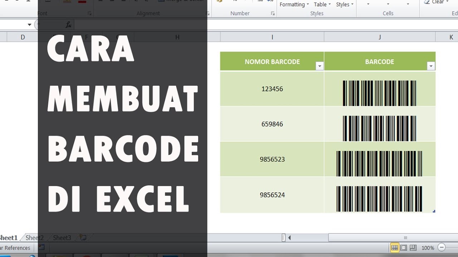Switch to Page Layout view
This screenshot has height=257, width=458.
tap(404, 248)
